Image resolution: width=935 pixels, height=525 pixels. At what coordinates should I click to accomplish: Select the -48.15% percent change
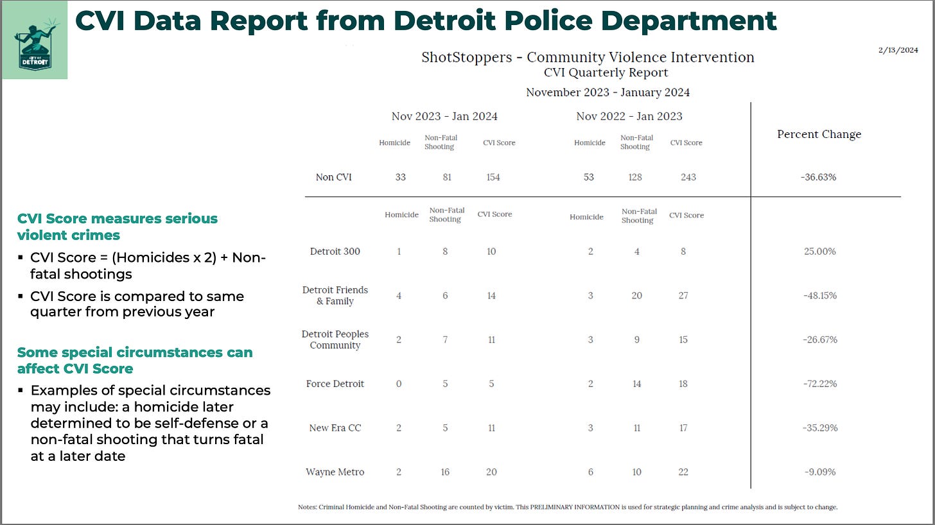pos(819,296)
